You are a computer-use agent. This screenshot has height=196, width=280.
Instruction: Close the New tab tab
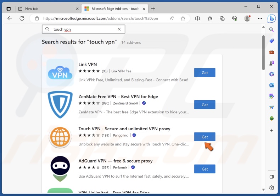pos(77,9)
